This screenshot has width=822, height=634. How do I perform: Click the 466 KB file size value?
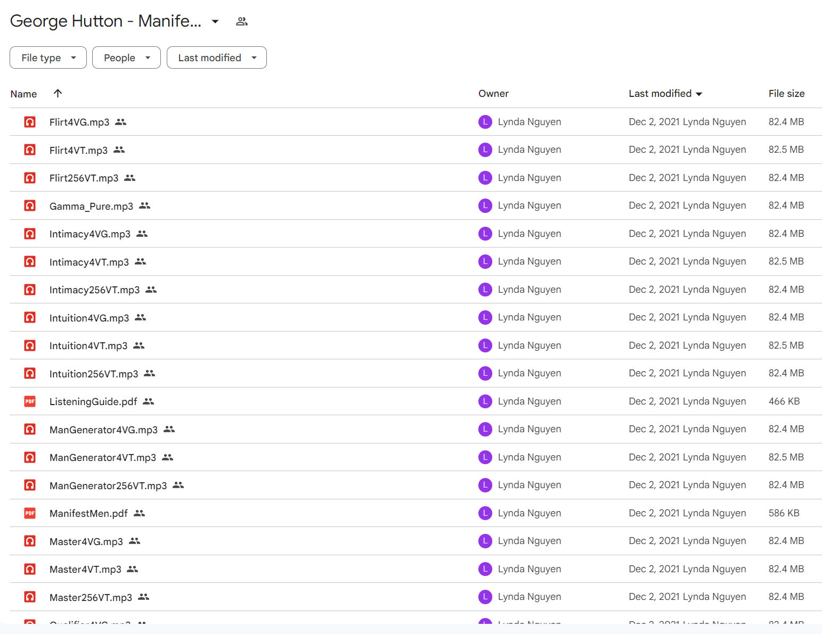point(784,401)
